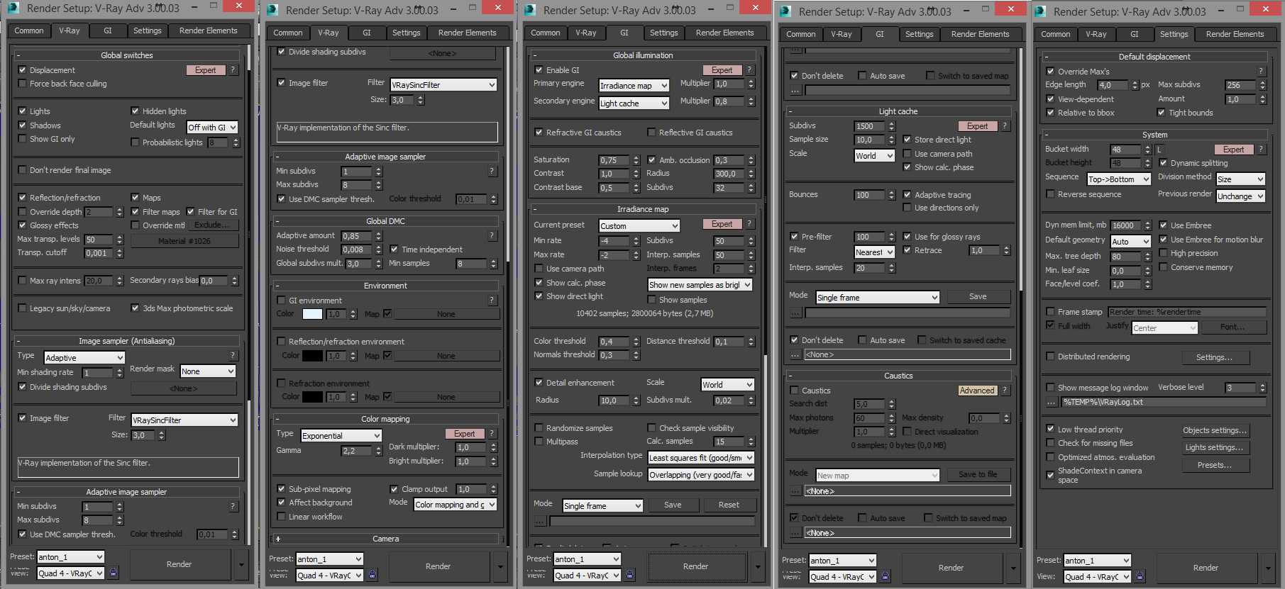Toggle Enable GI checkbox
Image resolution: width=1285 pixels, height=589 pixels.
coord(539,70)
